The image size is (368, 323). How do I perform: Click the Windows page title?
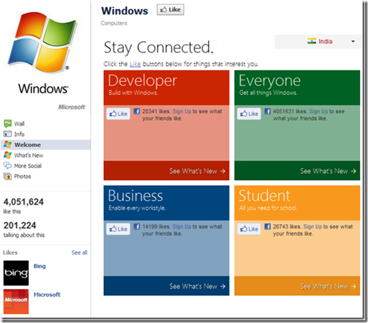click(x=125, y=11)
